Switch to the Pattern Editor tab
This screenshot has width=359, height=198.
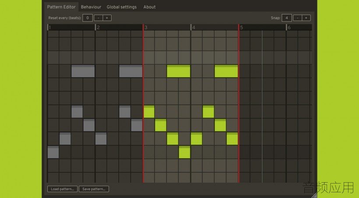pyautogui.click(x=61, y=7)
